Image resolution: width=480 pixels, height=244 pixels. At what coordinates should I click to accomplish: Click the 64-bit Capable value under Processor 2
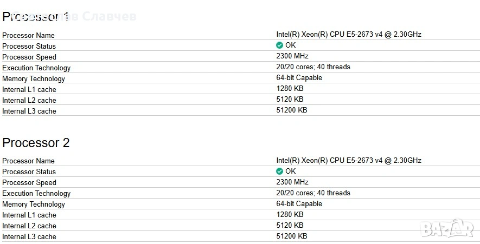(299, 204)
